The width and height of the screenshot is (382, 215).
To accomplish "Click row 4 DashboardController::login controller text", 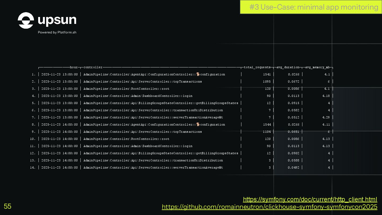I will (138, 96).
